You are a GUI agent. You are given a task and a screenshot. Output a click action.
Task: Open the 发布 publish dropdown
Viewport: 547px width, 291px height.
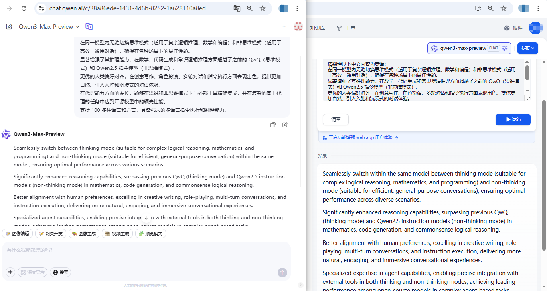click(527, 48)
